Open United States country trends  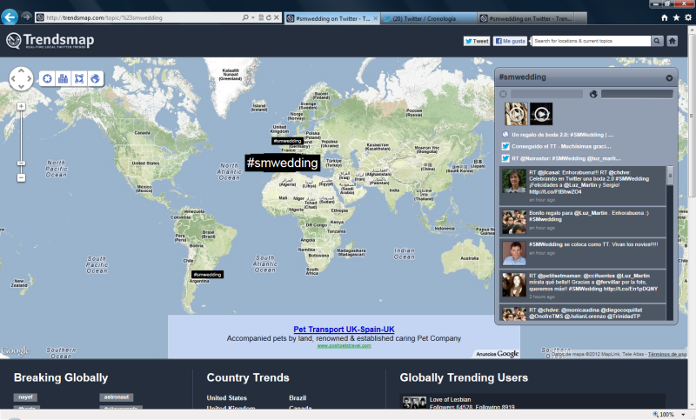[x=226, y=397]
